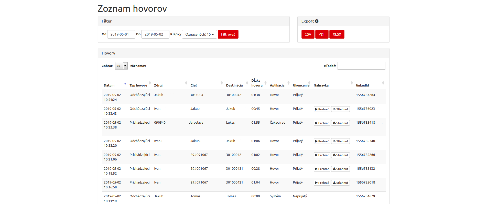Play recording for call 1556785018
487x204 pixels.
tap(322, 183)
